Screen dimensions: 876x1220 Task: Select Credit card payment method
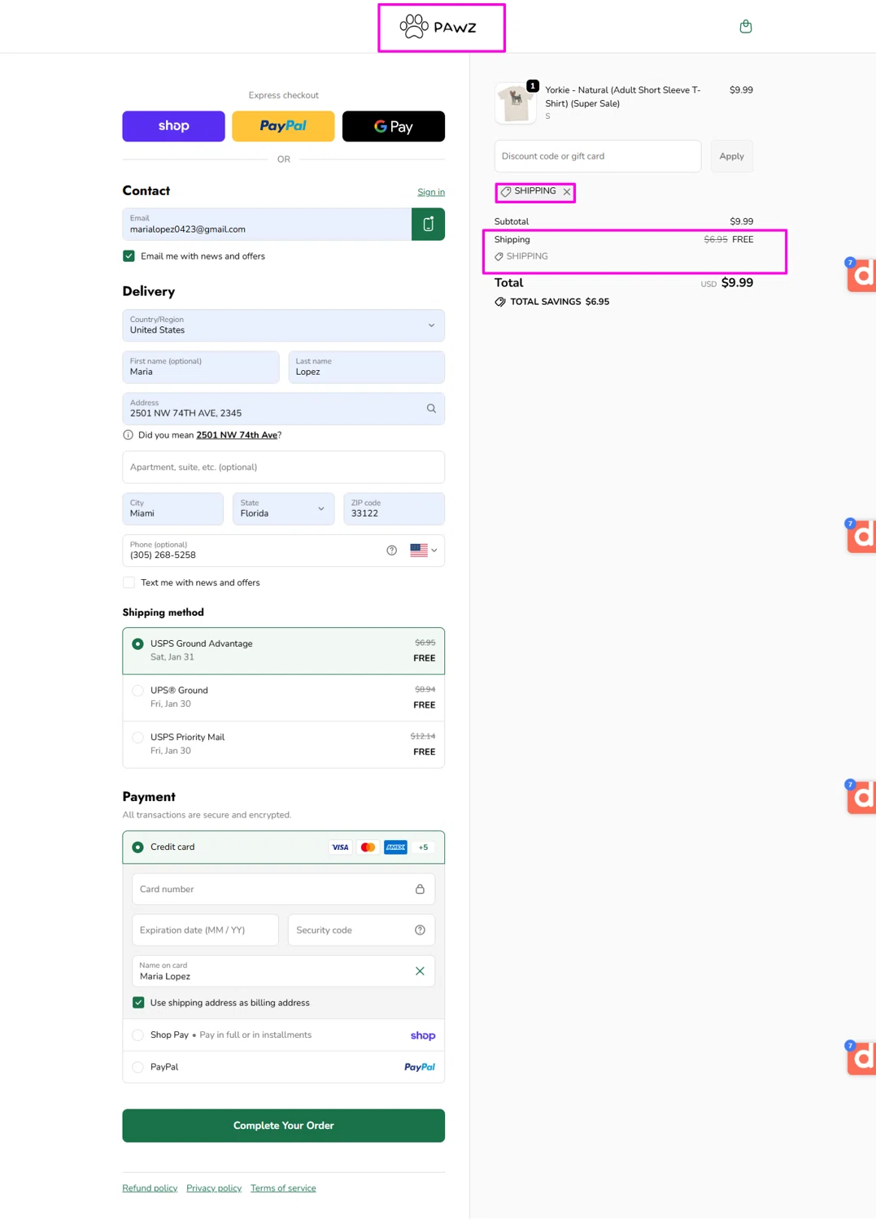click(137, 847)
